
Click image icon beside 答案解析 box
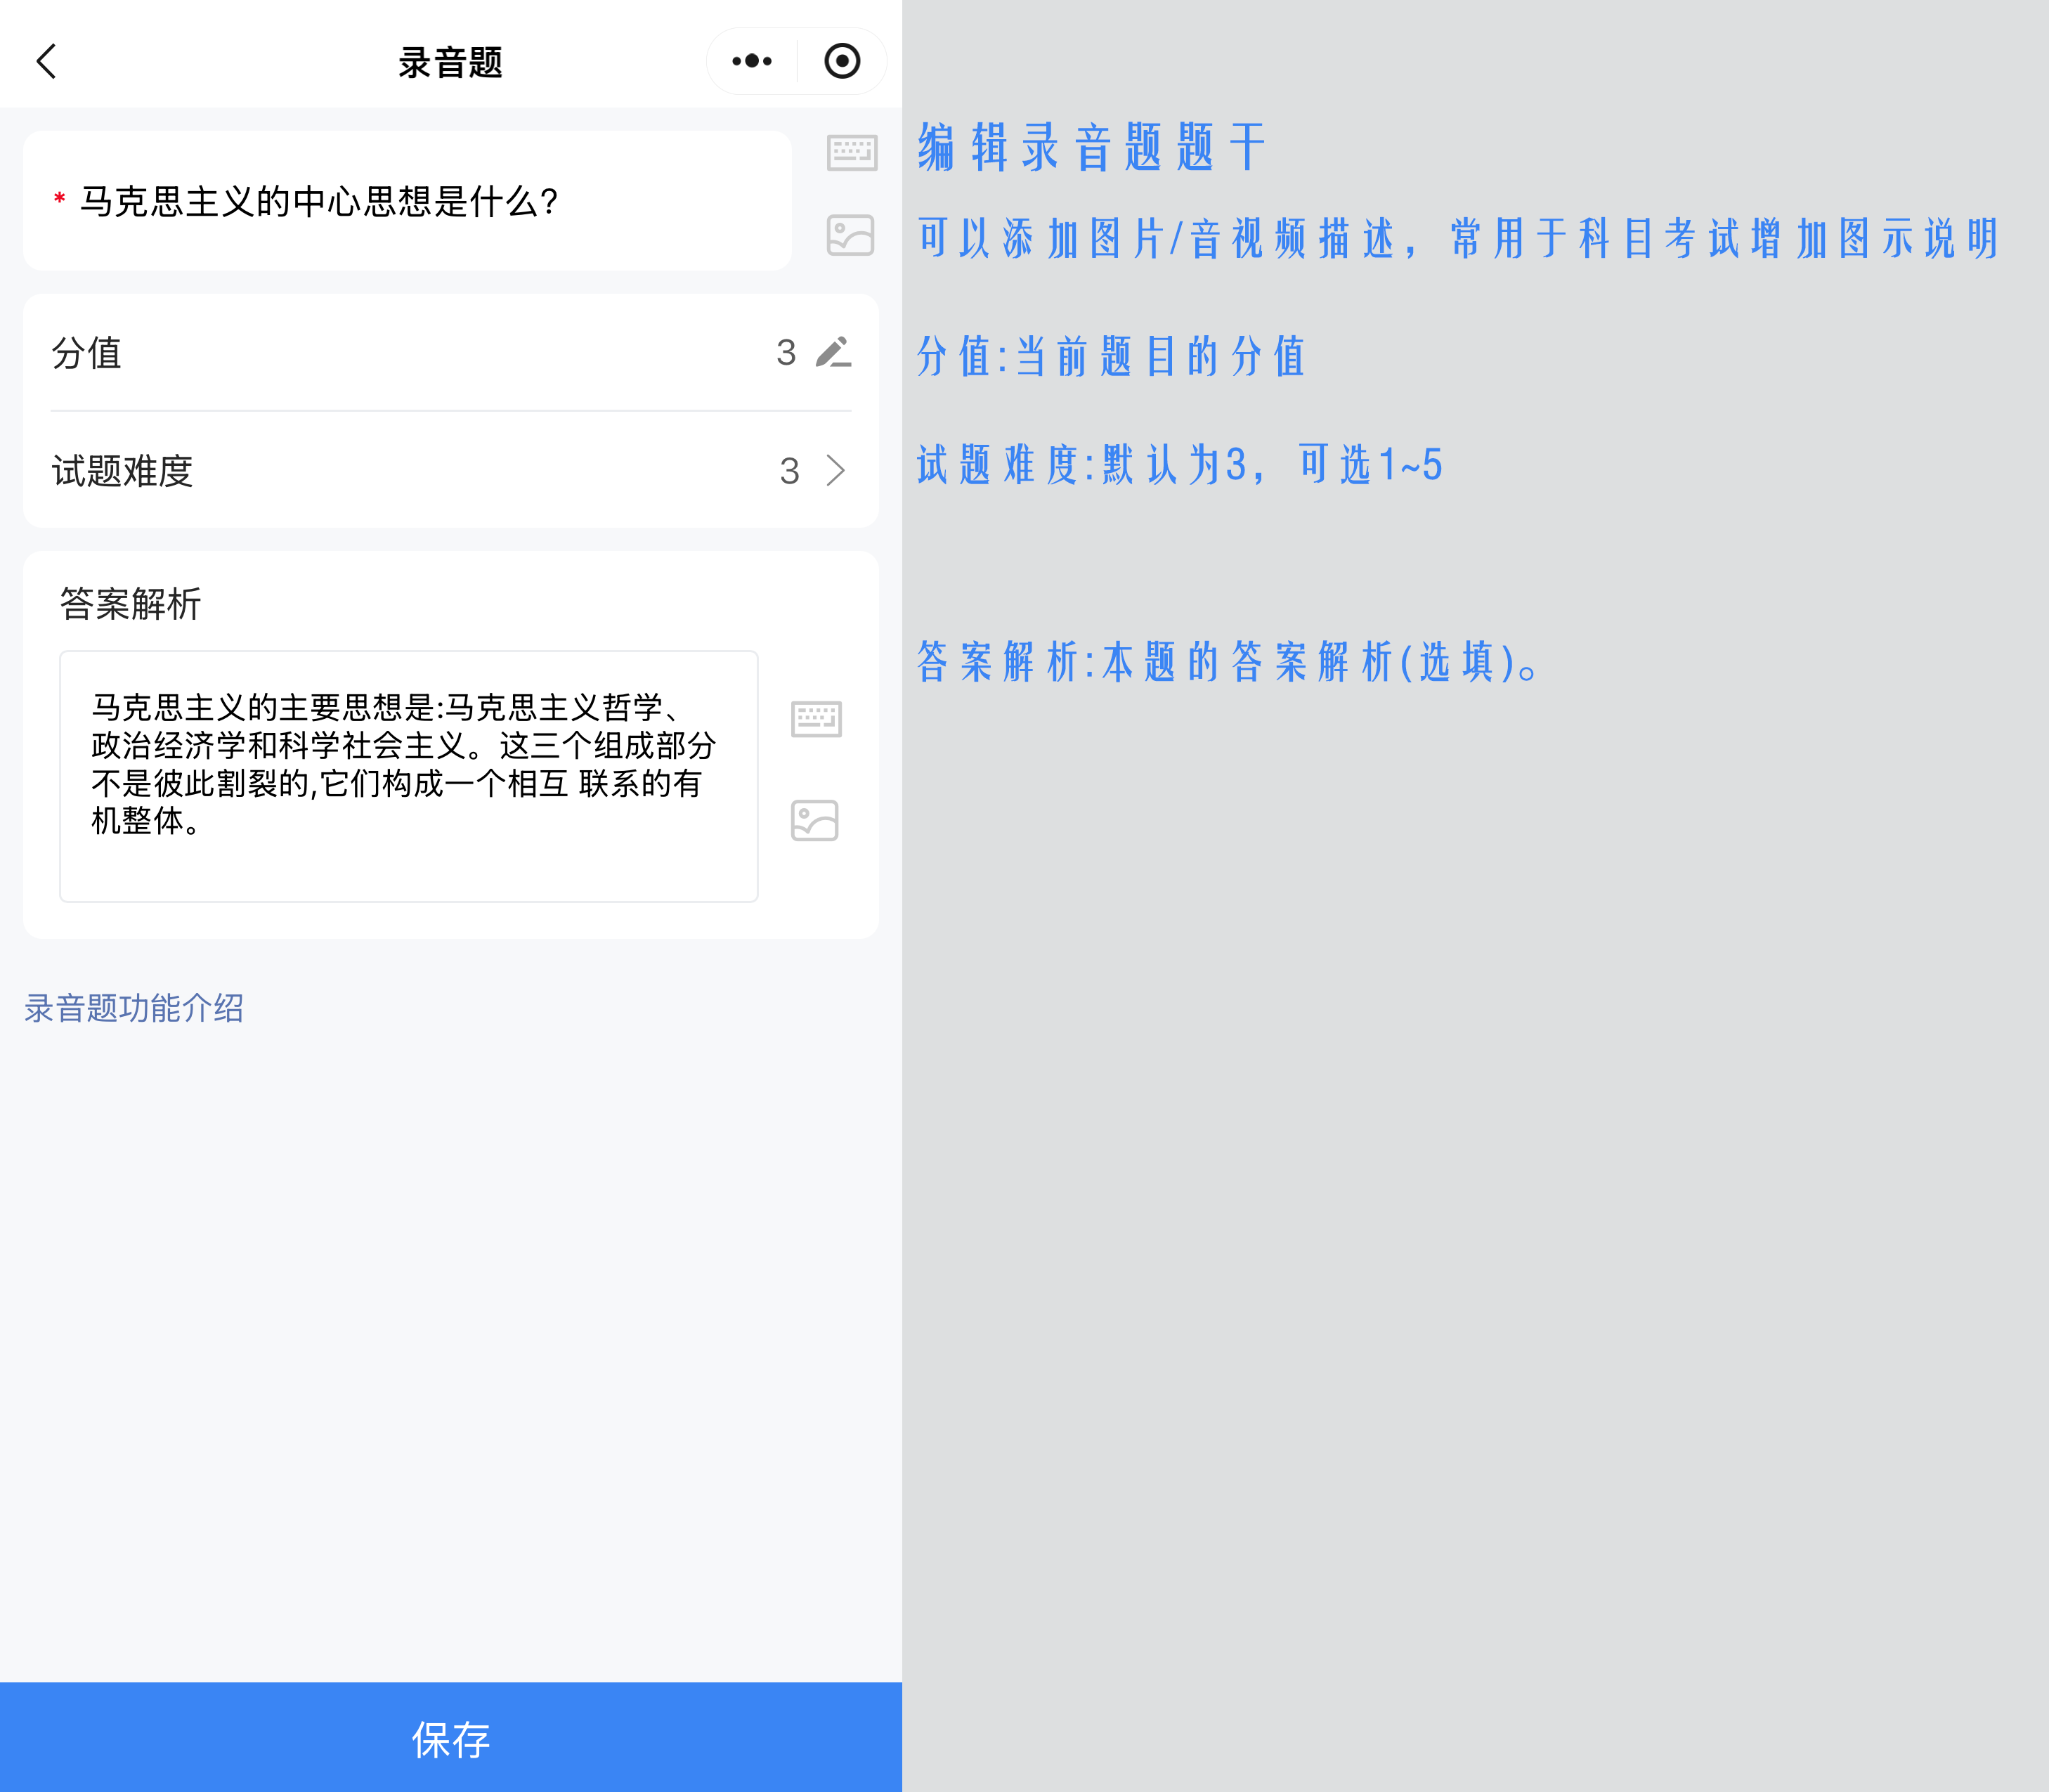click(x=815, y=821)
